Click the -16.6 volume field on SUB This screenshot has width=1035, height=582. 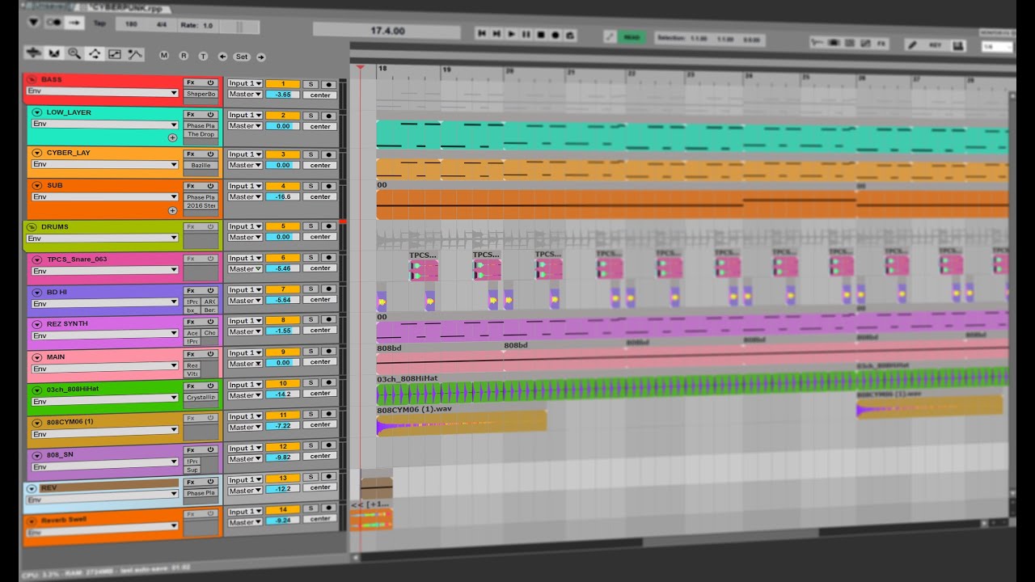coord(282,196)
